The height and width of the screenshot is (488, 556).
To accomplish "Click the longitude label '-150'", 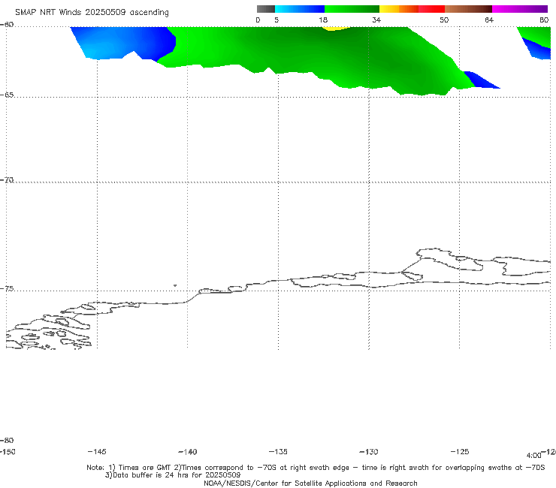I will click(8, 451).
